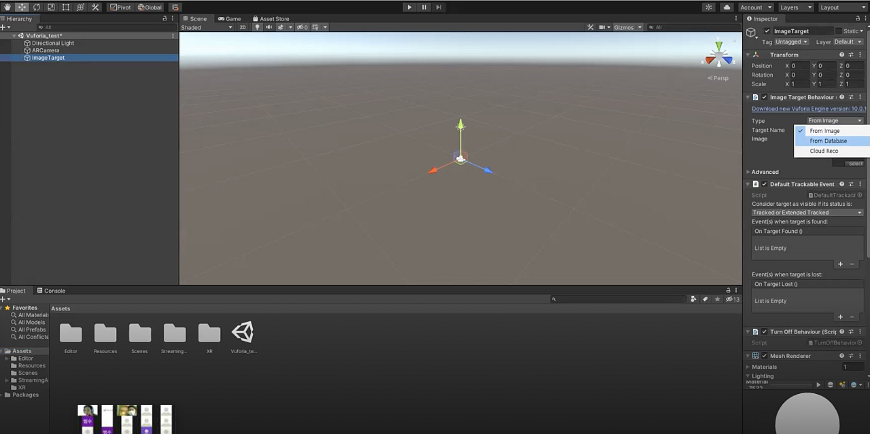Image resolution: width=870 pixels, height=434 pixels.
Task: Click the orientation gizmo in scene
Action: coord(718,56)
